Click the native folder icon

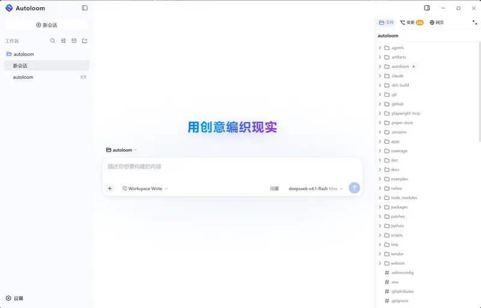click(387, 188)
